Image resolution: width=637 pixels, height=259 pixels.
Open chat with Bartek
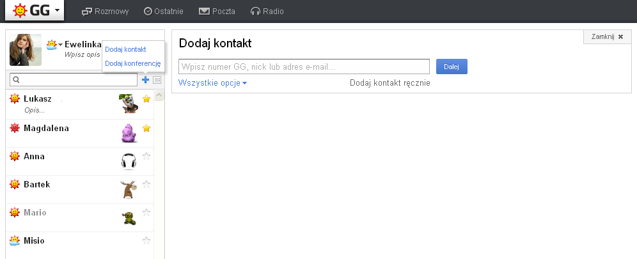[79, 189]
